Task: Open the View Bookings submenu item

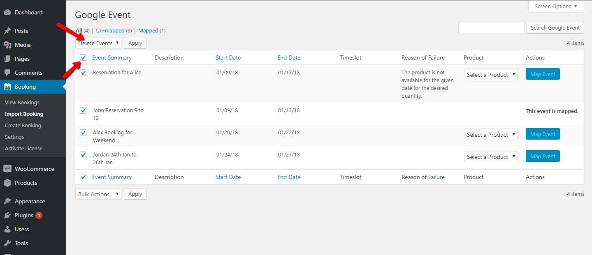Action: coord(22,103)
